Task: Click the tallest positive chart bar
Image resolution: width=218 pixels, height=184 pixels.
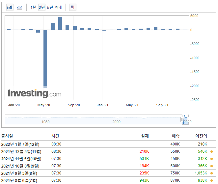Action: click(60, 23)
